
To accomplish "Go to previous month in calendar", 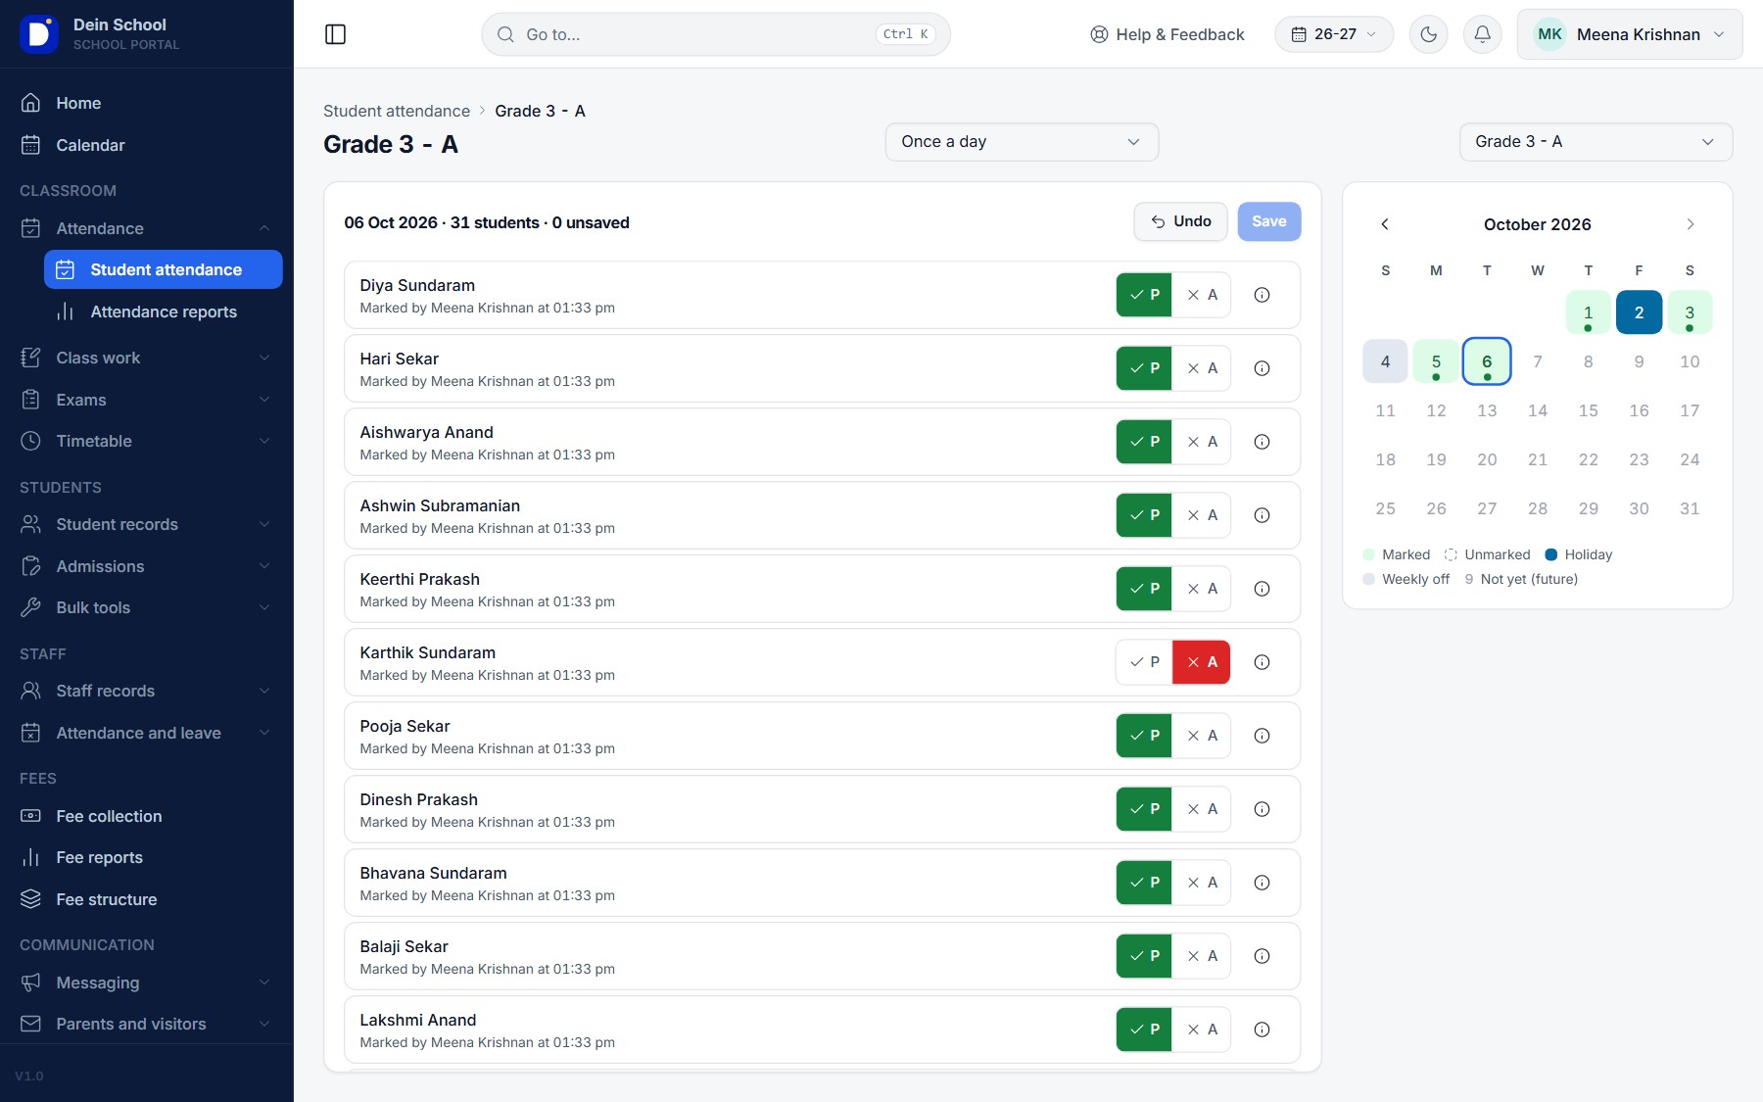I will tap(1385, 224).
